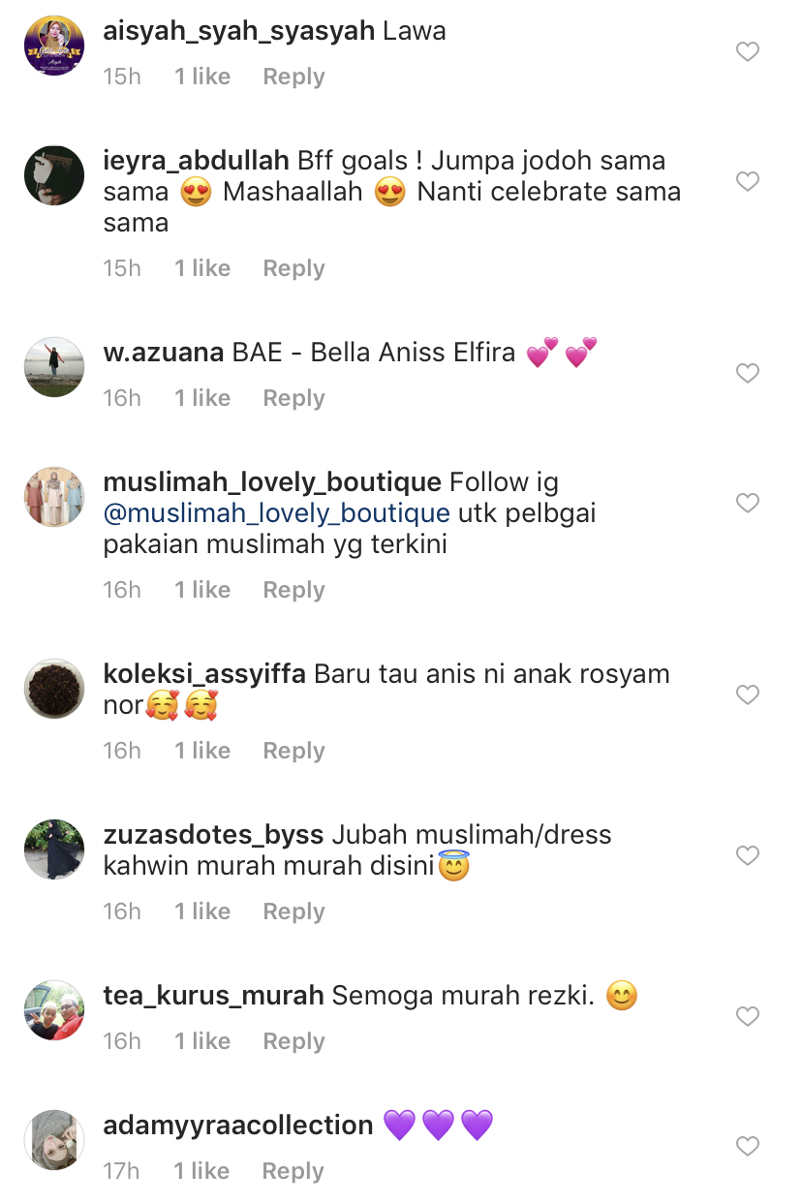This screenshot has width=802, height=1204.
Task: Open zuzasdotes_byss username profile
Action: (x=214, y=835)
